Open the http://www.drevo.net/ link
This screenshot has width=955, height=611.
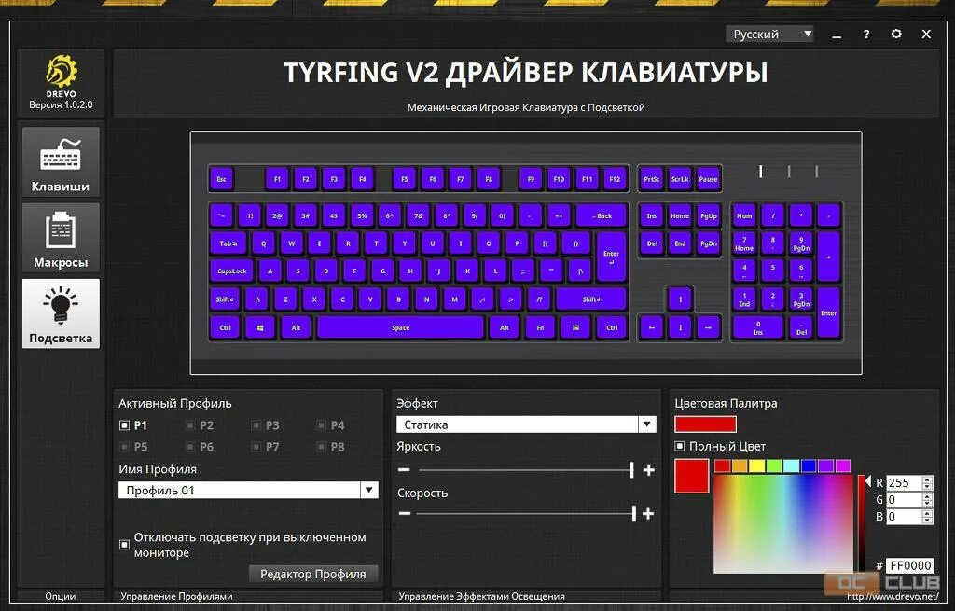click(x=893, y=596)
